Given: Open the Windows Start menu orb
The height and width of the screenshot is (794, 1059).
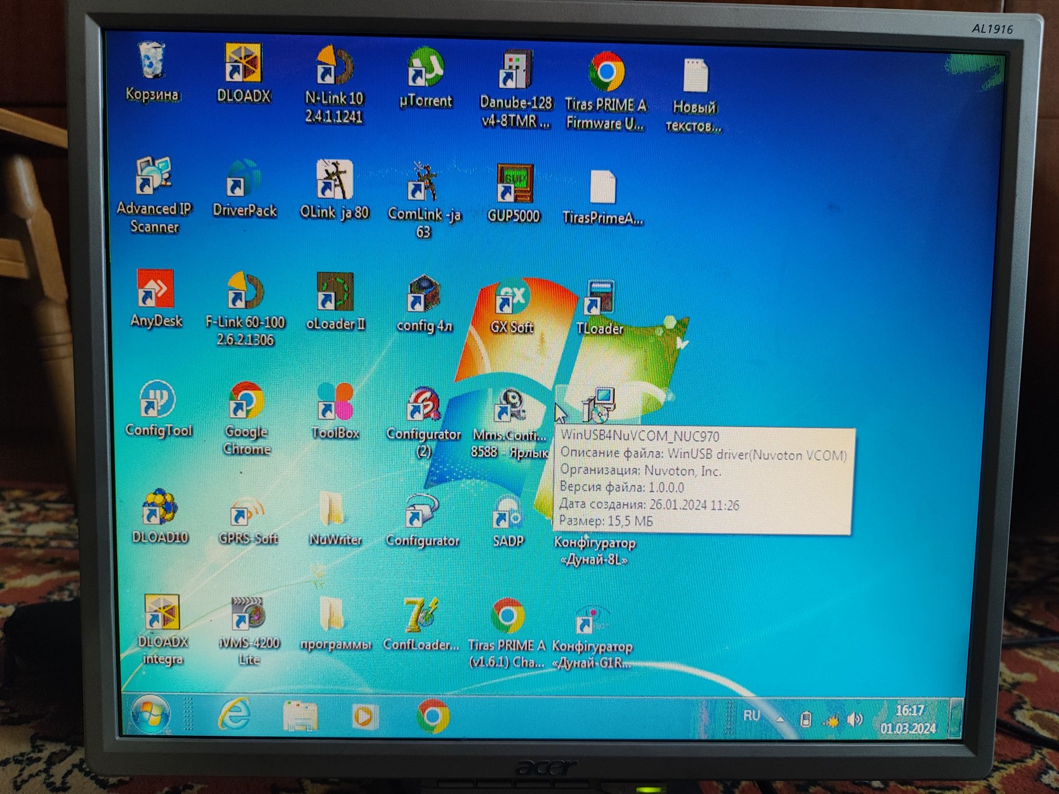Looking at the screenshot, I should point(150,714).
